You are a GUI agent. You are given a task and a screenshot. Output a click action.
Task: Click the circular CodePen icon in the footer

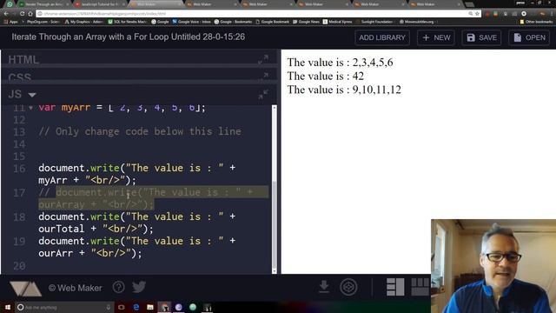coord(348,287)
